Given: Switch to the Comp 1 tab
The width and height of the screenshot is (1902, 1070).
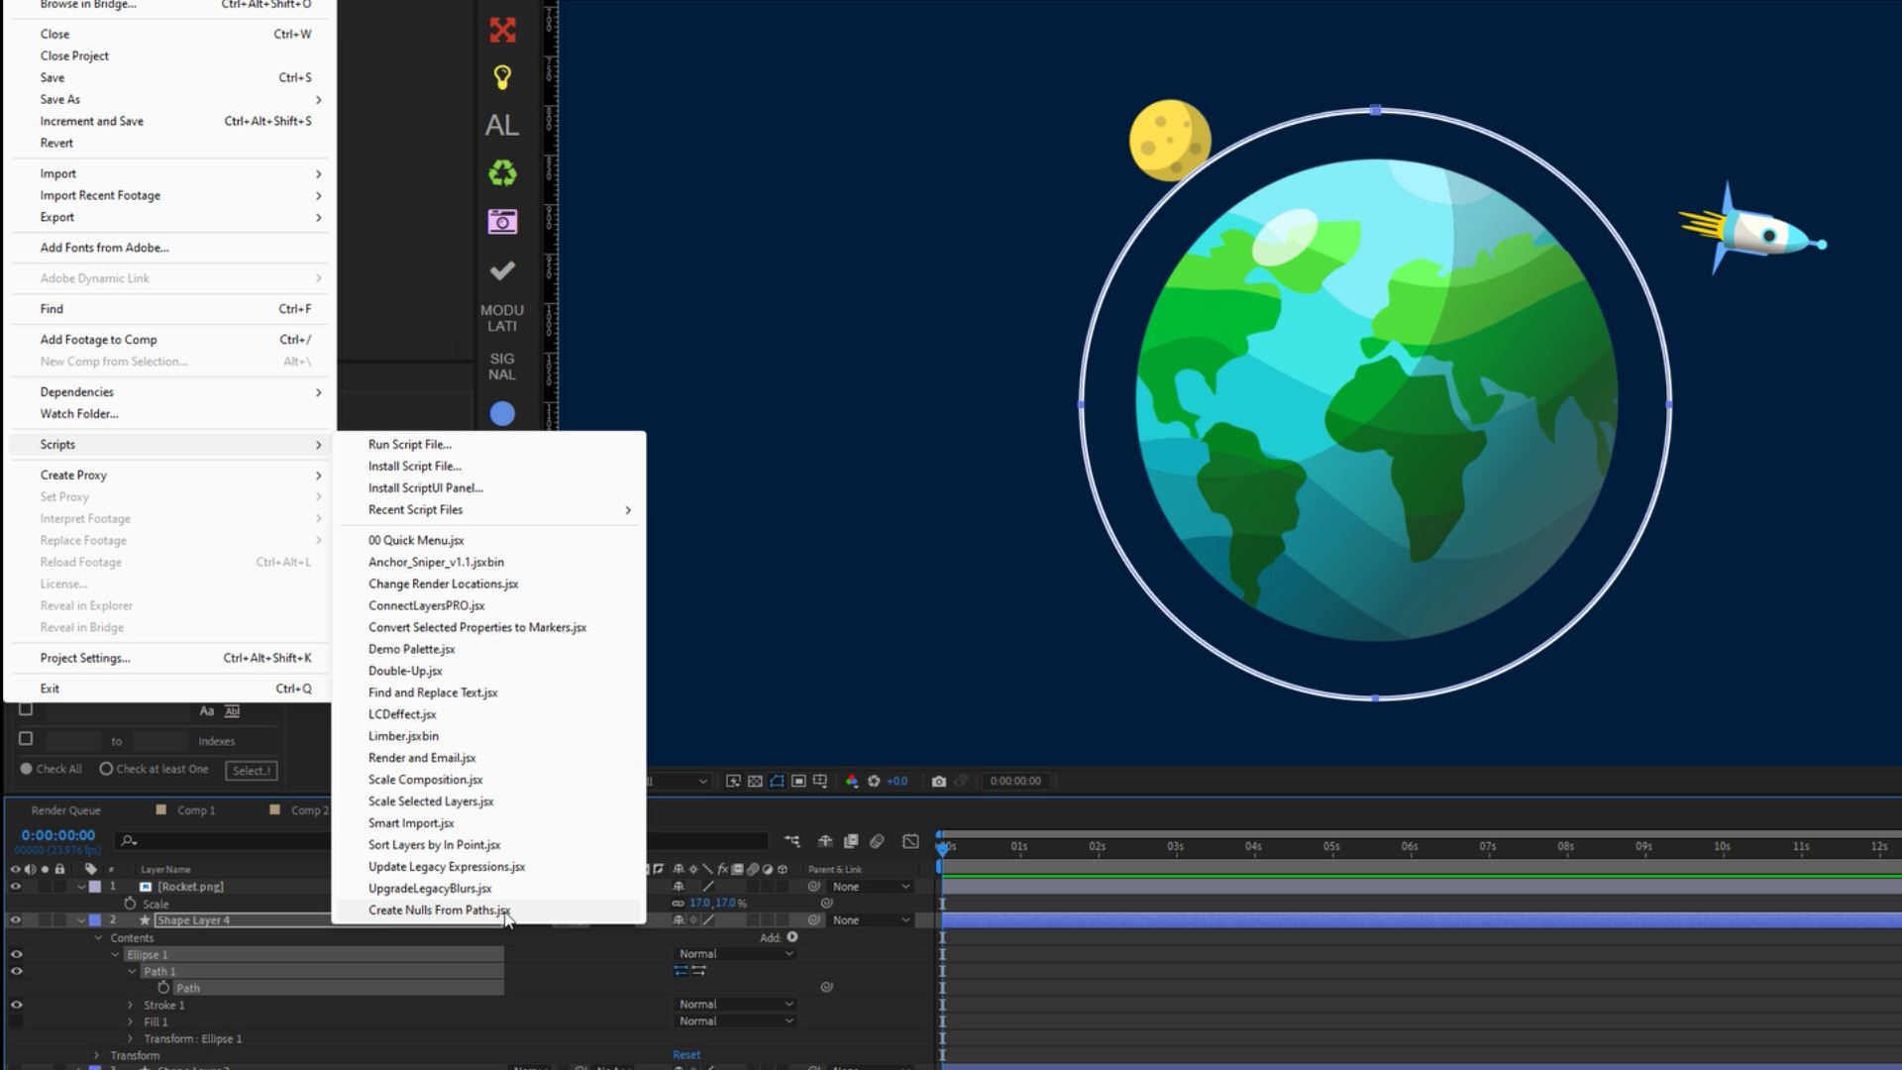Looking at the screenshot, I should [195, 810].
